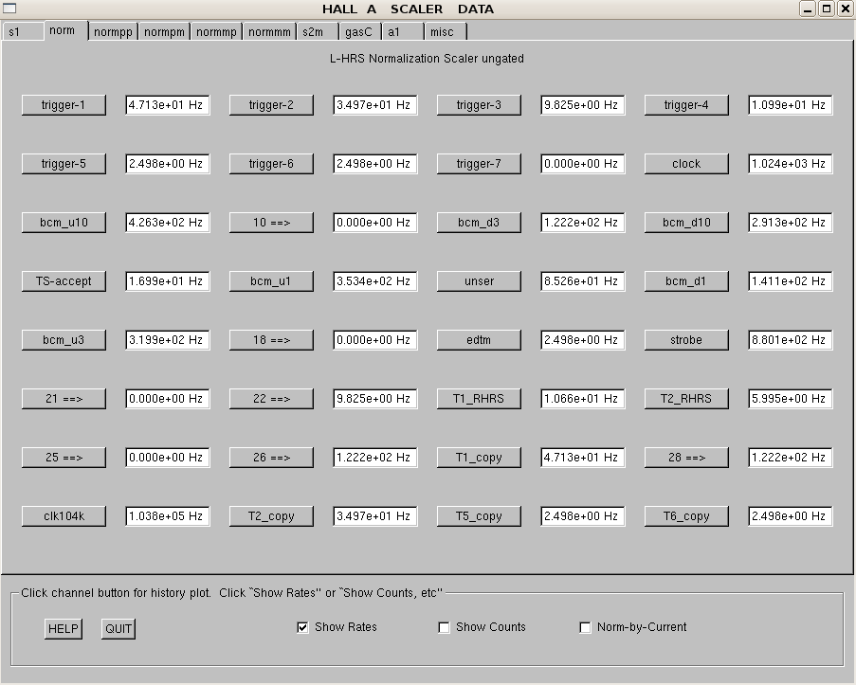Click the T5_copy channel button

click(479, 516)
